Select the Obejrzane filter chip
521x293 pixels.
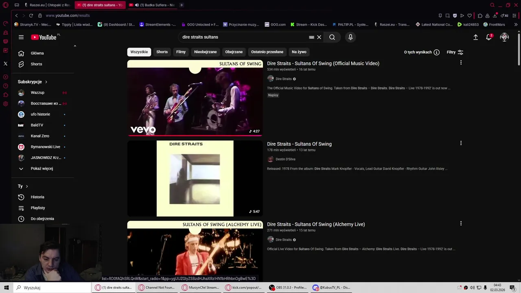(x=234, y=52)
